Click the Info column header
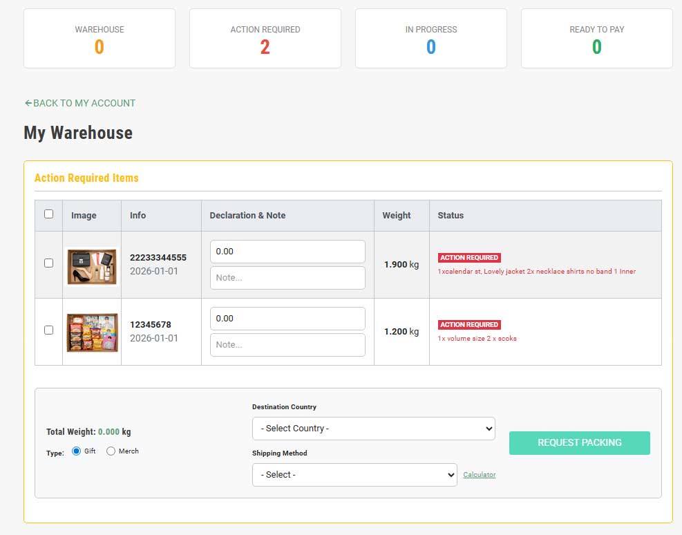Image resolution: width=682 pixels, height=535 pixels. pyautogui.click(x=138, y=215)
